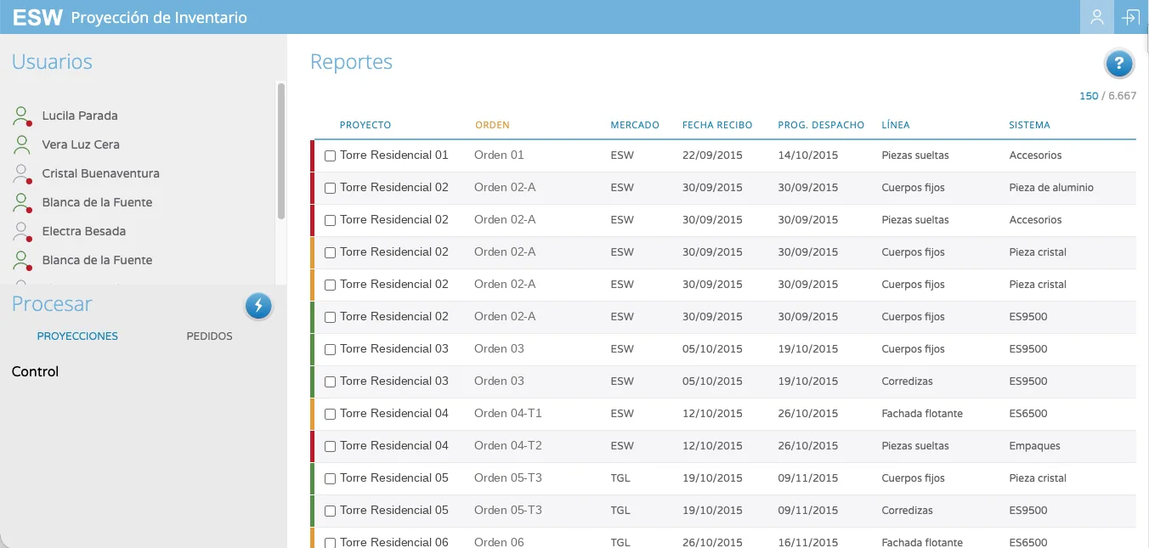
Task: Tick the Torre Residencial 02 Accesorios row checkbox
Action: [331, 220]
